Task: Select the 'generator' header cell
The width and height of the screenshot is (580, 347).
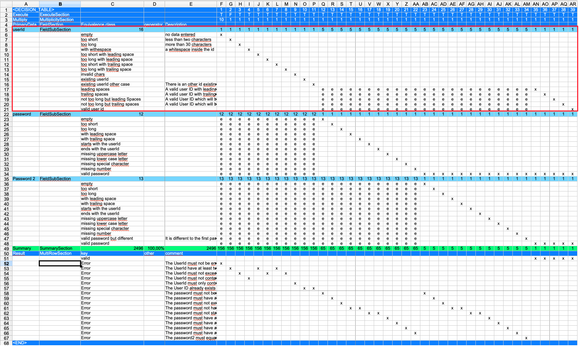Action: pos(154,25)
